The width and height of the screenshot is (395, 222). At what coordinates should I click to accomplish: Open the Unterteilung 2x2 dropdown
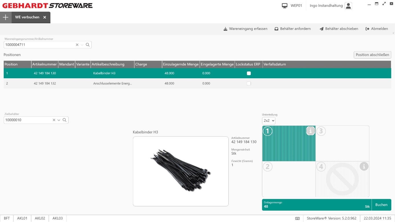(268, 121)
